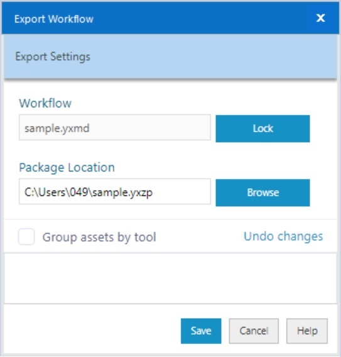Focus the Package Location path field
Image resolution: width=341 pixels, height=357 pixels.
point(115,192)
